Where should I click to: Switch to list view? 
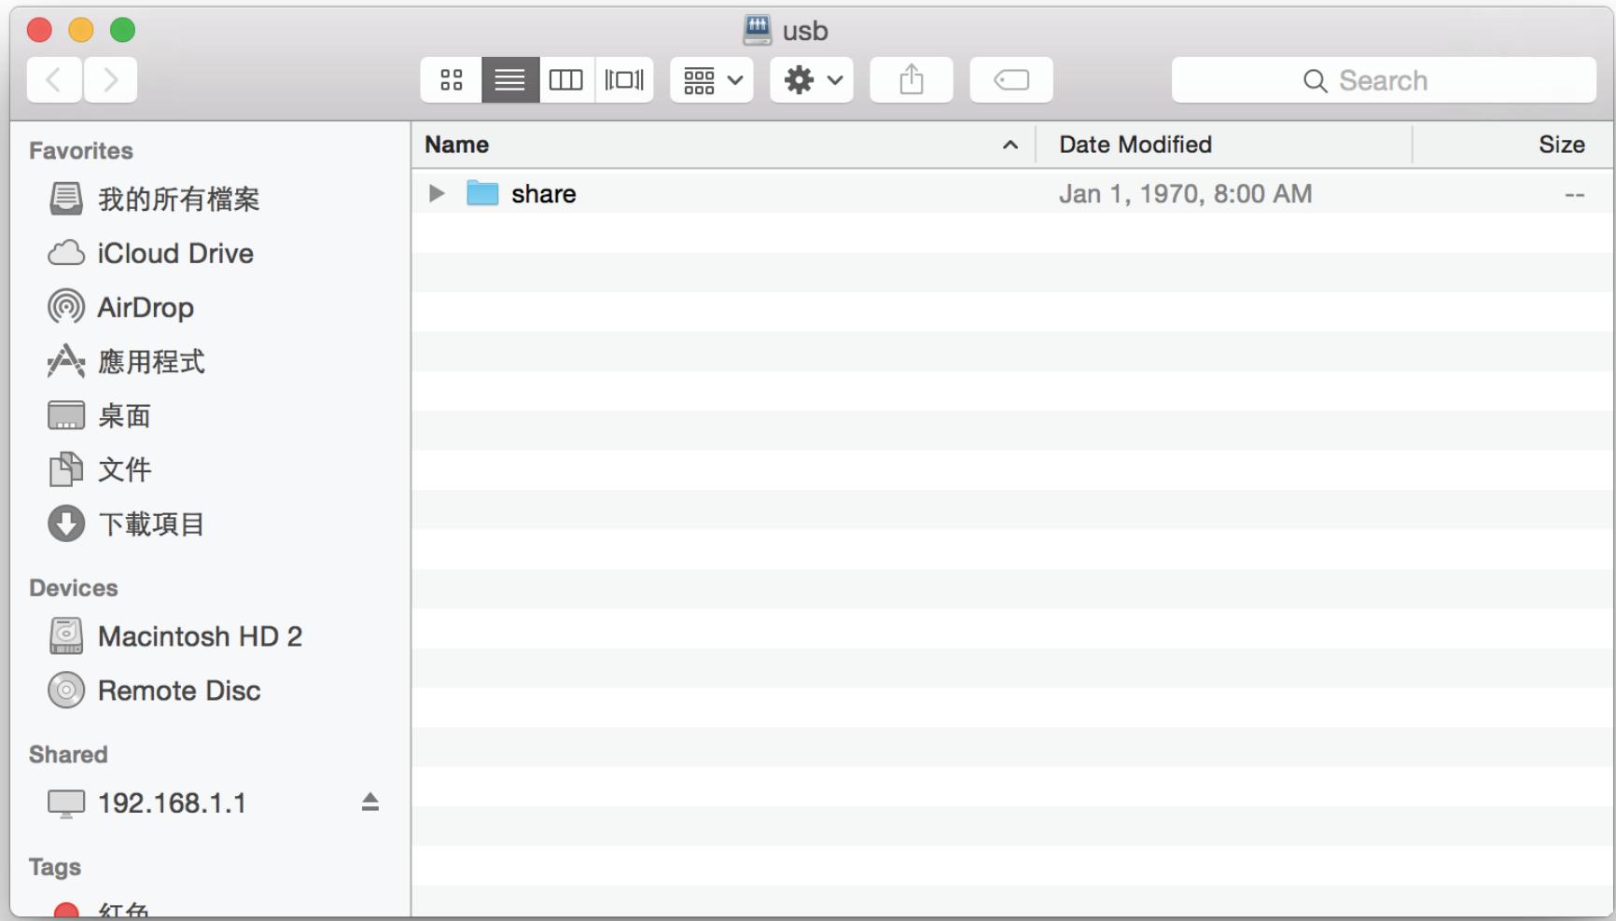coord(509,80)
